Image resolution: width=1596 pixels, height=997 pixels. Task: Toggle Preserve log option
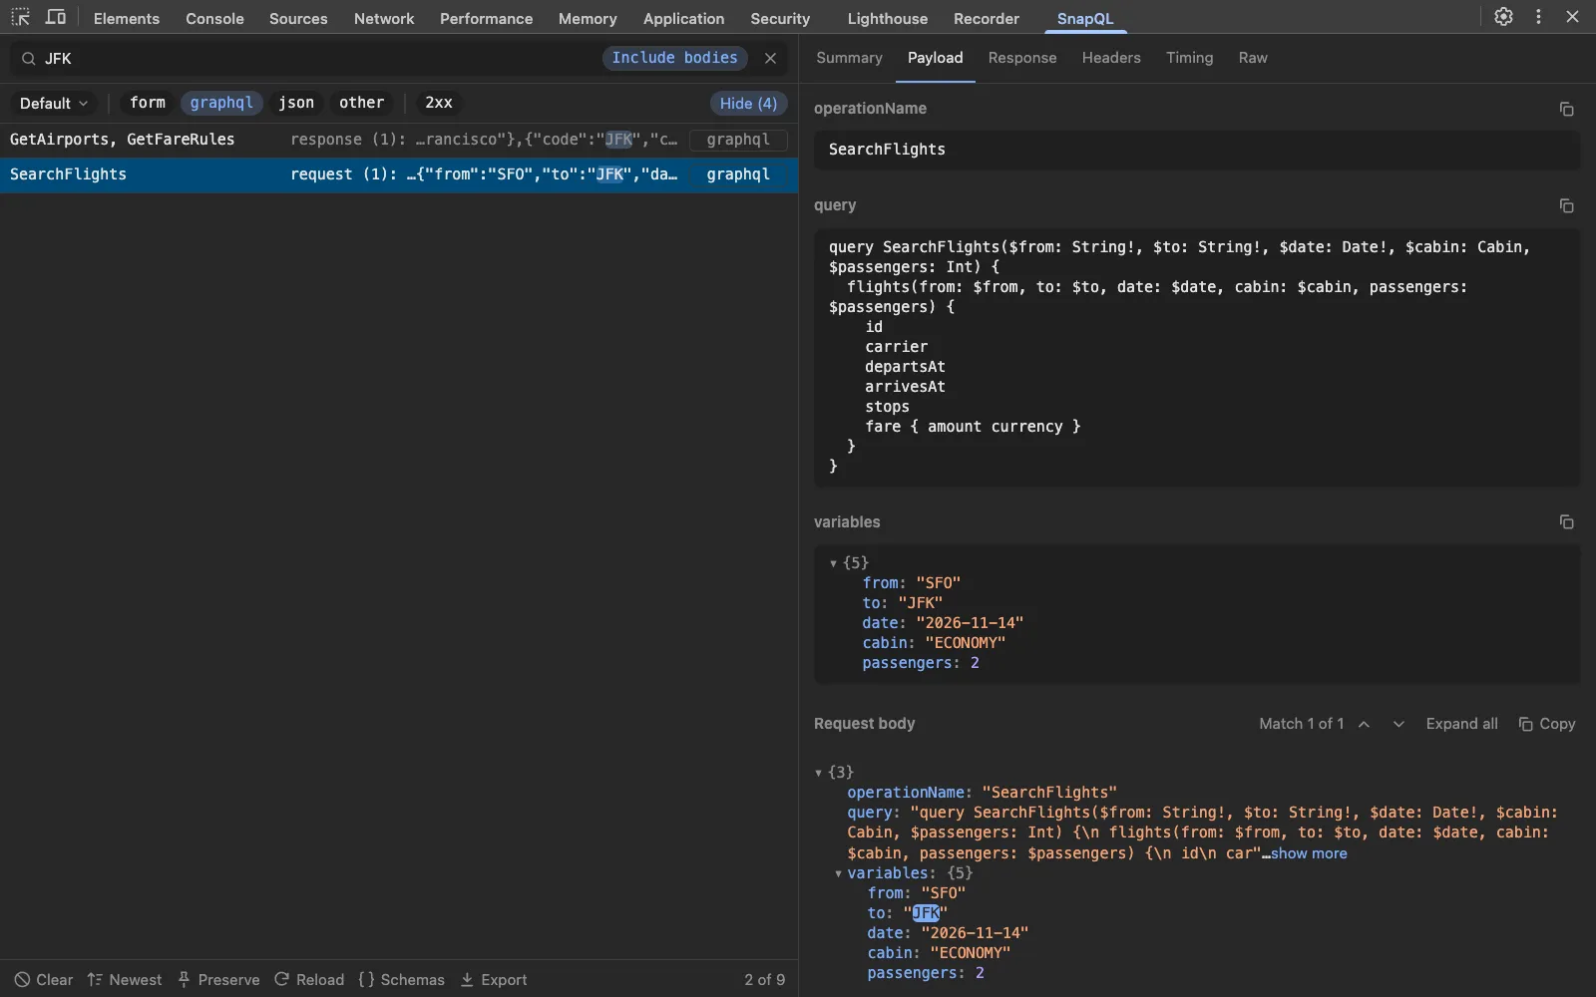pyautogui.click(x=218, y=980)
